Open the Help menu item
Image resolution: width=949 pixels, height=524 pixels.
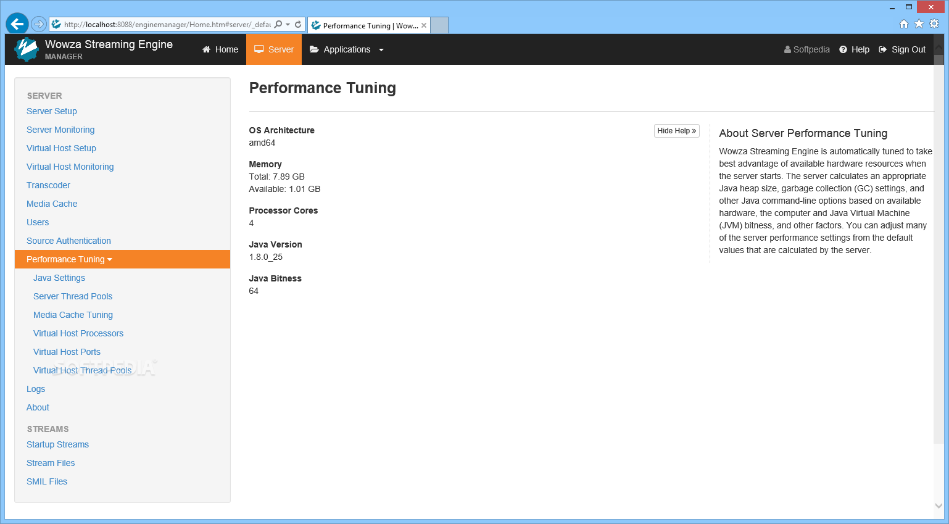coord(855,49)
